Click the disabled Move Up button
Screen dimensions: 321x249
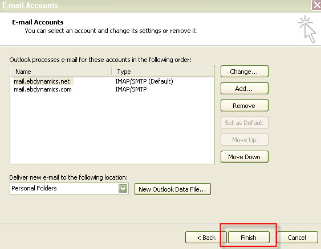pos(245,140)
